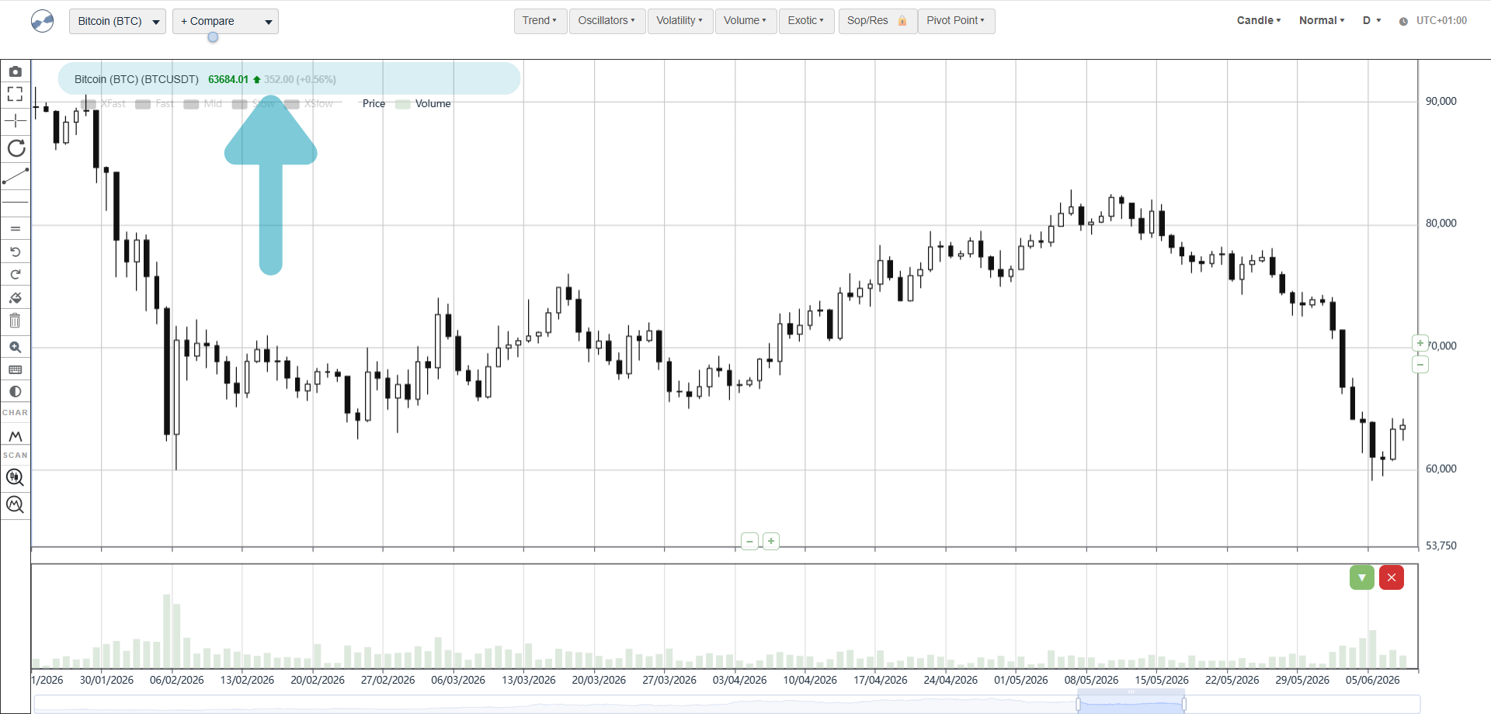Click the 63684.01 price value
1491x714 pixels.
pyautogui.click(x=228, y=79)
